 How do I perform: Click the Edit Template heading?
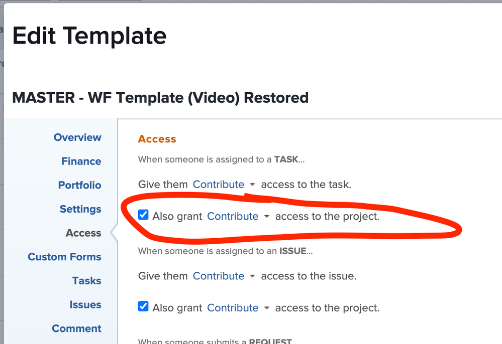[x=89, y=36]
